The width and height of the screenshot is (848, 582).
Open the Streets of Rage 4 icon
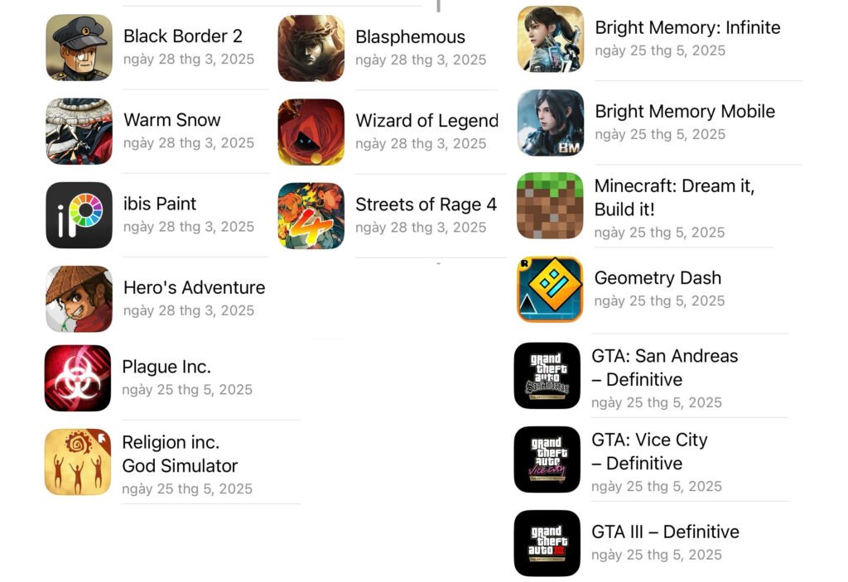(x=311, y=216)
